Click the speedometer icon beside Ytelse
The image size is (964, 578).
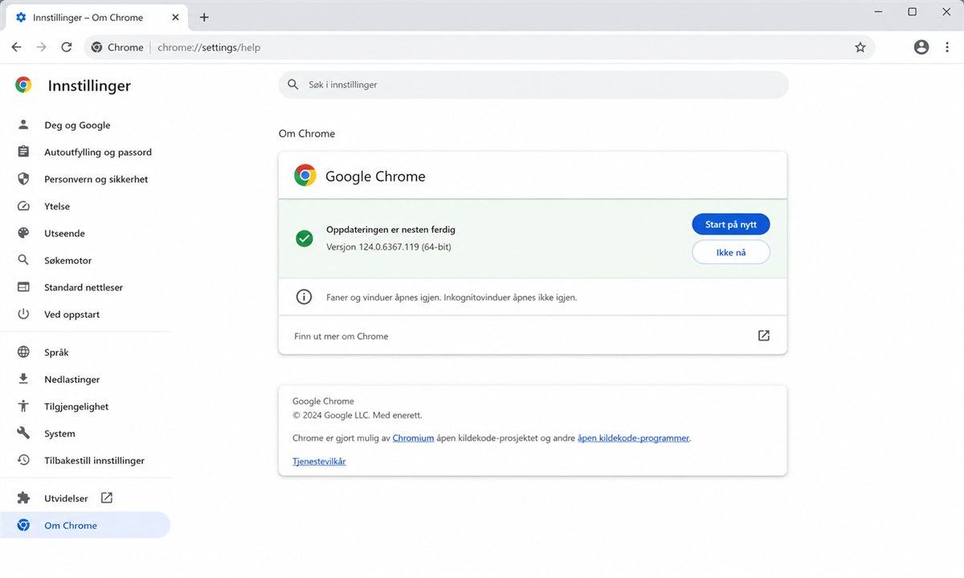coord(23,206)
